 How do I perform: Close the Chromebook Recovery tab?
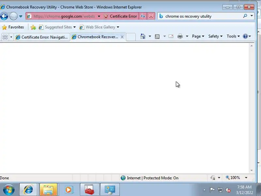pyautogui.click(x=122, y=37)
